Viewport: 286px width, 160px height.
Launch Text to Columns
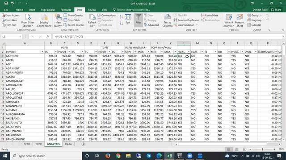click(x=167, y=20)
